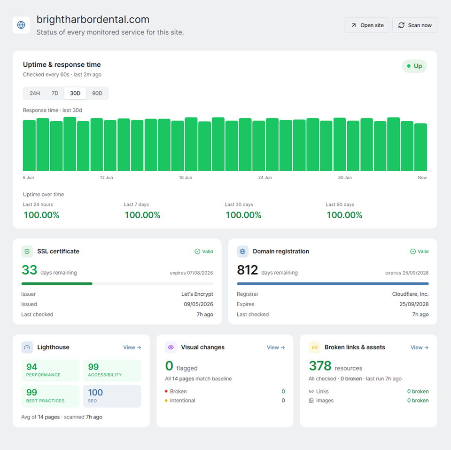451x450 pixels.
Task: Click the last response time bar at Now
Action: (420, 147)
